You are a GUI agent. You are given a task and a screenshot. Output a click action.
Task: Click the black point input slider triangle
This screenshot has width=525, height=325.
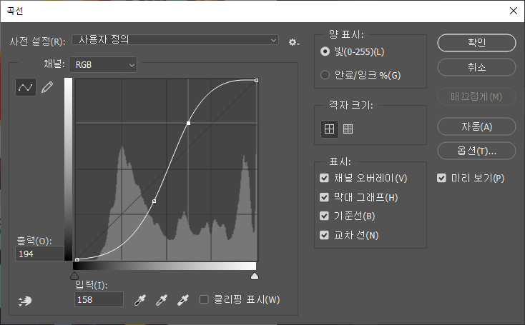pyautogui.click(x=74, y=276)
